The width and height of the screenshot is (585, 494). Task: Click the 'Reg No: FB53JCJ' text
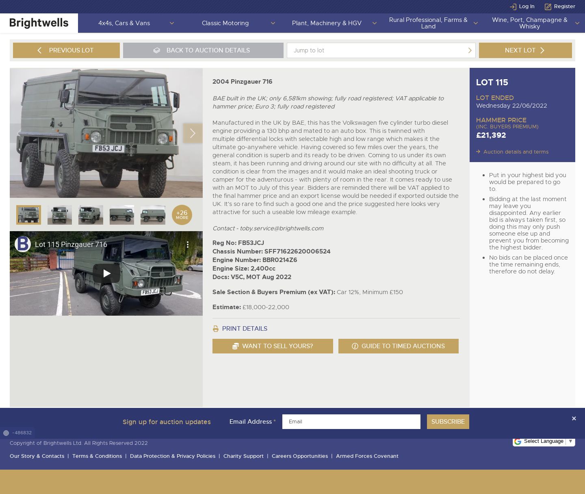coord(238,243)
